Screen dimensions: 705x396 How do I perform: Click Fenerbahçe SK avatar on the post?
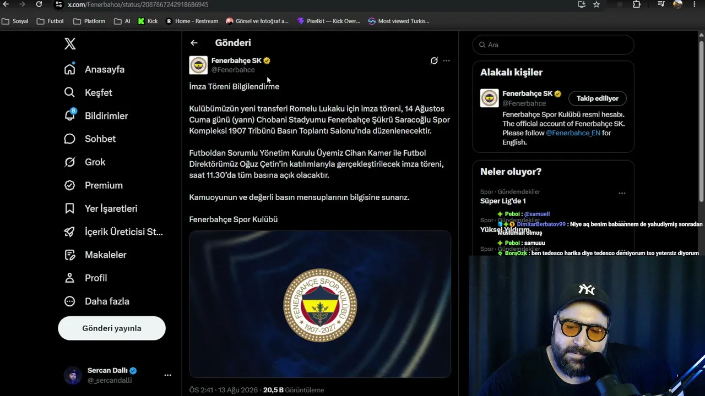[198, 65]
